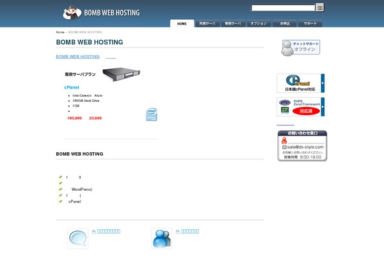
Task: Click the BOMB WEB HOSTING header title text
Action: pos(112,13)
